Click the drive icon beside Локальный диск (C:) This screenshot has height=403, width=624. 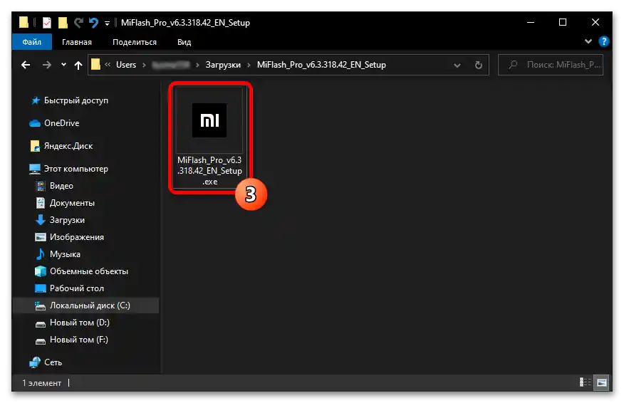coord(40,305)
